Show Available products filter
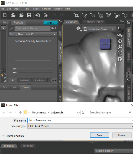 (40, 80)
